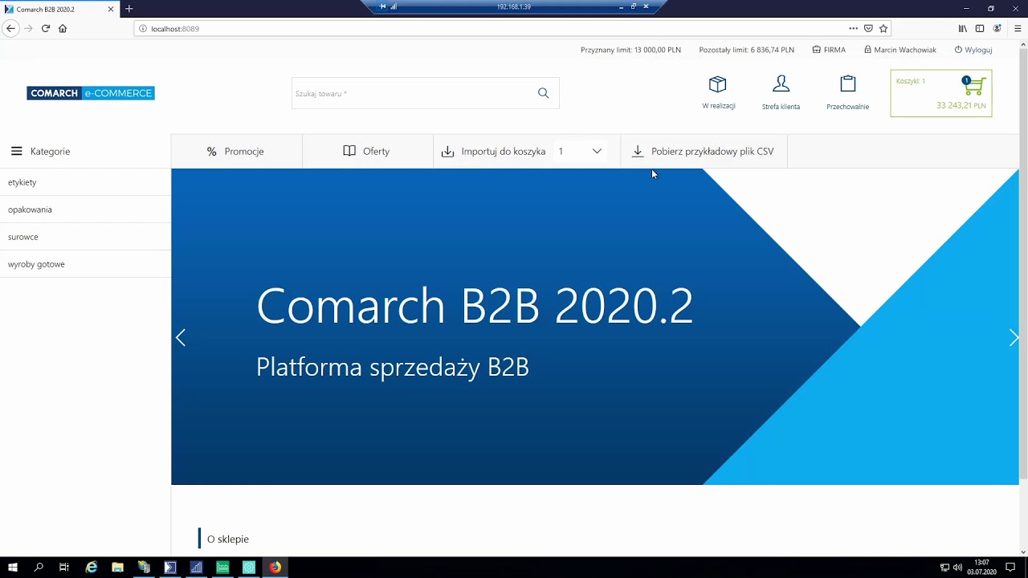Bookmark this page with star icon
This screenshot has height=578, width=1028.
(883, 28)
